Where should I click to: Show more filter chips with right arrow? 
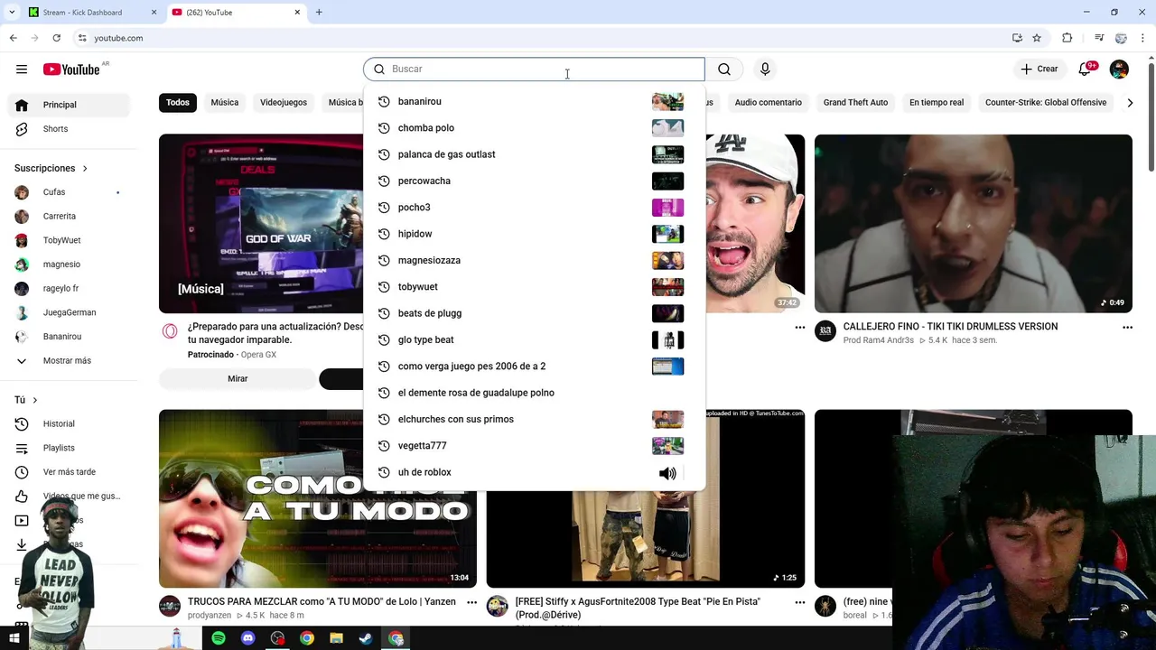[x=1130, y=103]
